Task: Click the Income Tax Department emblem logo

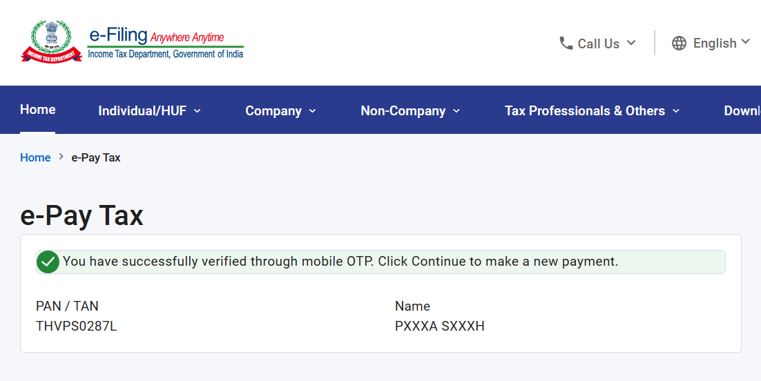Action: [51, 41]
